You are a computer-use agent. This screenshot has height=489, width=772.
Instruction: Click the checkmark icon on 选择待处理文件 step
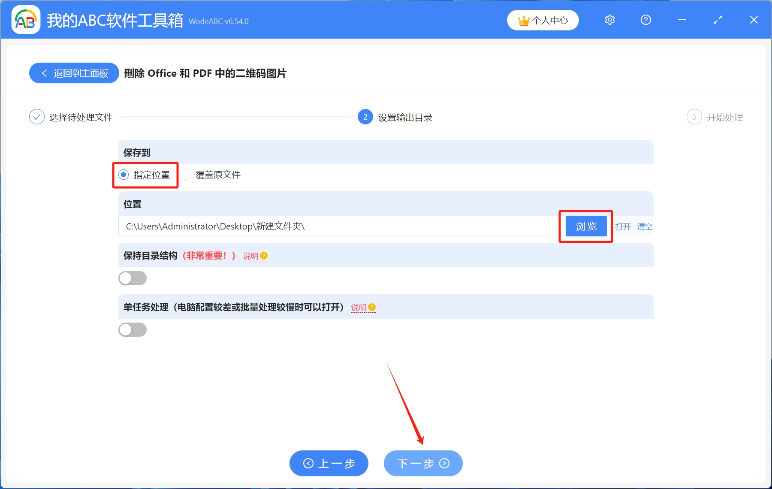tap(37, 117)
